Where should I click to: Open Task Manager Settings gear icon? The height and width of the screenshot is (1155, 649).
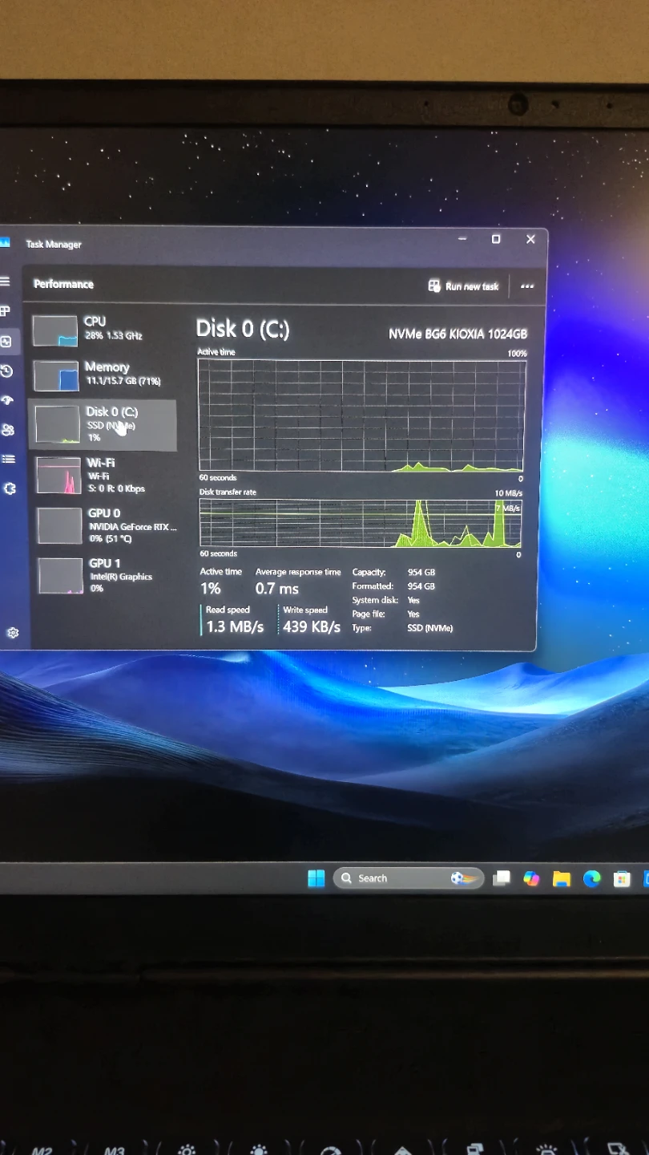13,633
